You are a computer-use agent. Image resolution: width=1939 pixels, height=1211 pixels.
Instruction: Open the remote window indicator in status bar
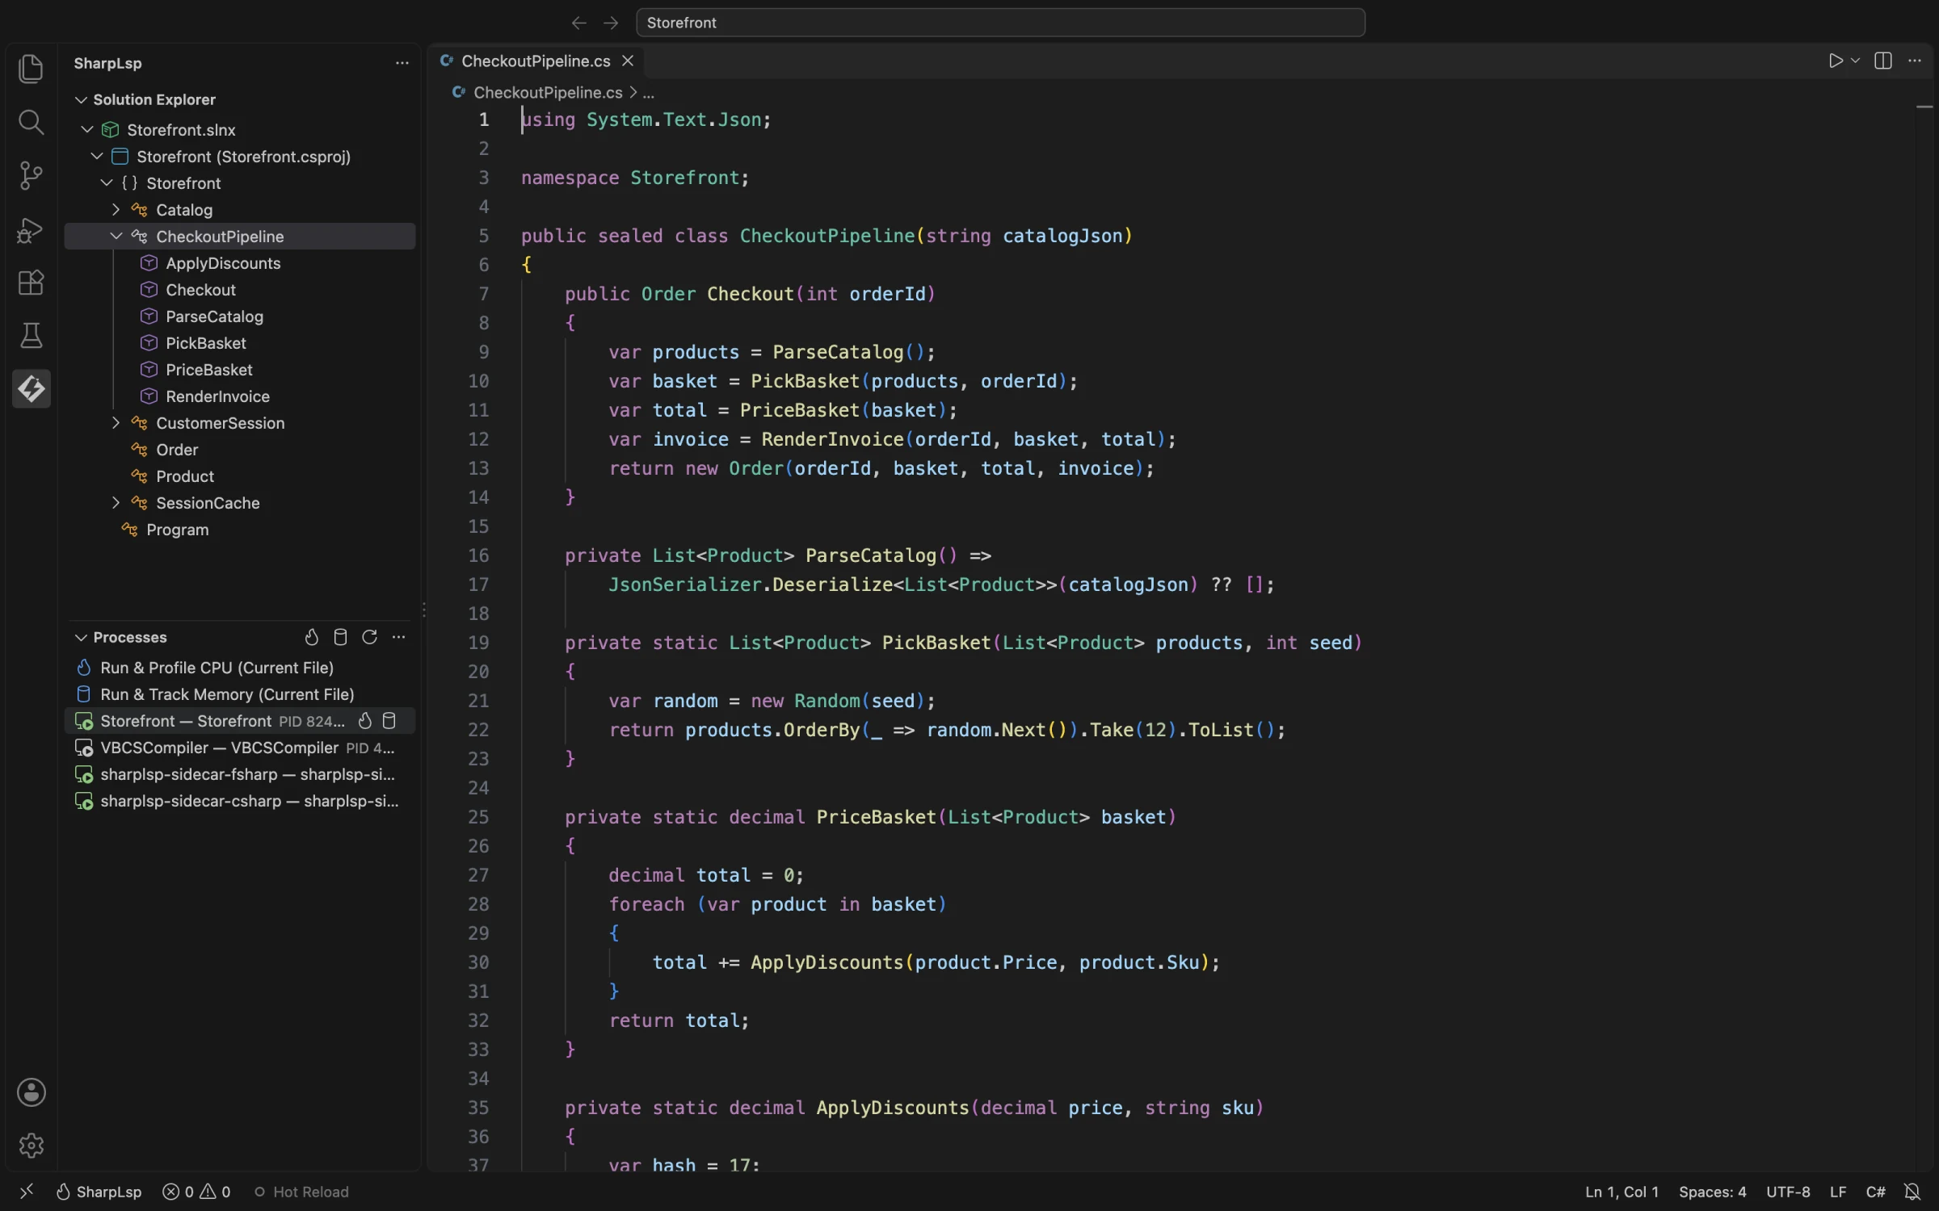26,1192
